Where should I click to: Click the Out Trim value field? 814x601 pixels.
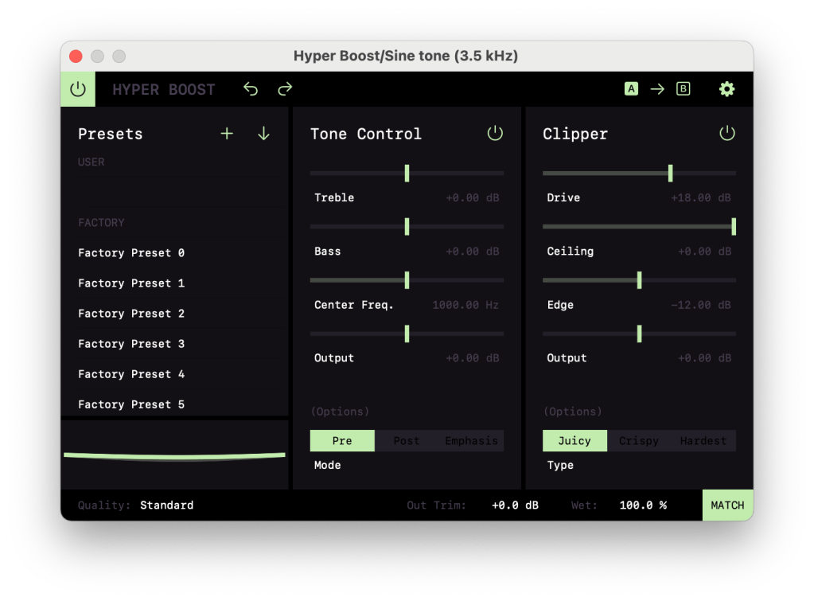[515, 505]
